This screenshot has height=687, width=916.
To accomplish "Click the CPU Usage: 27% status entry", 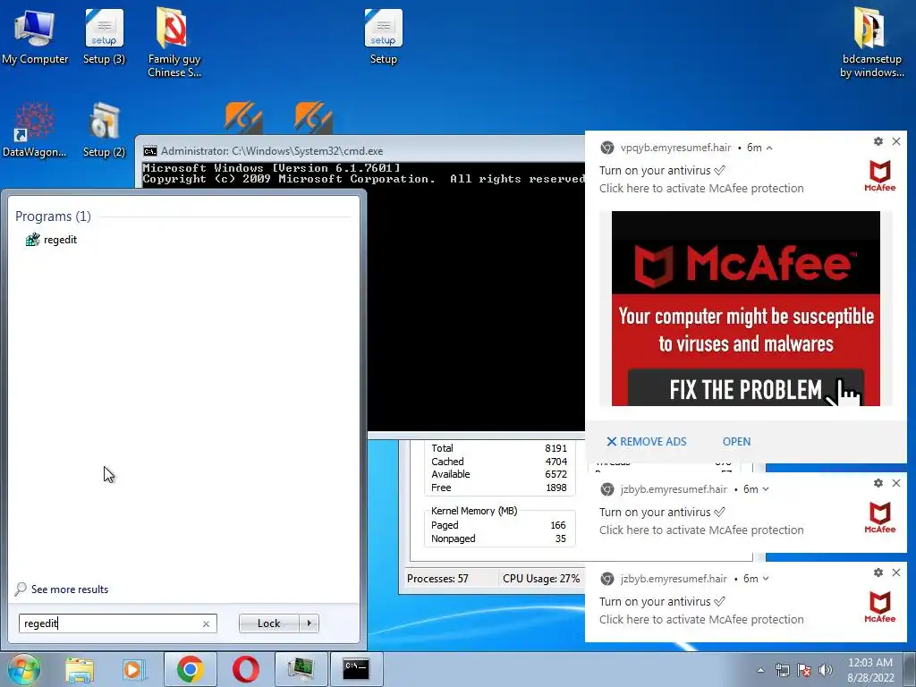I will pos(541,579).
